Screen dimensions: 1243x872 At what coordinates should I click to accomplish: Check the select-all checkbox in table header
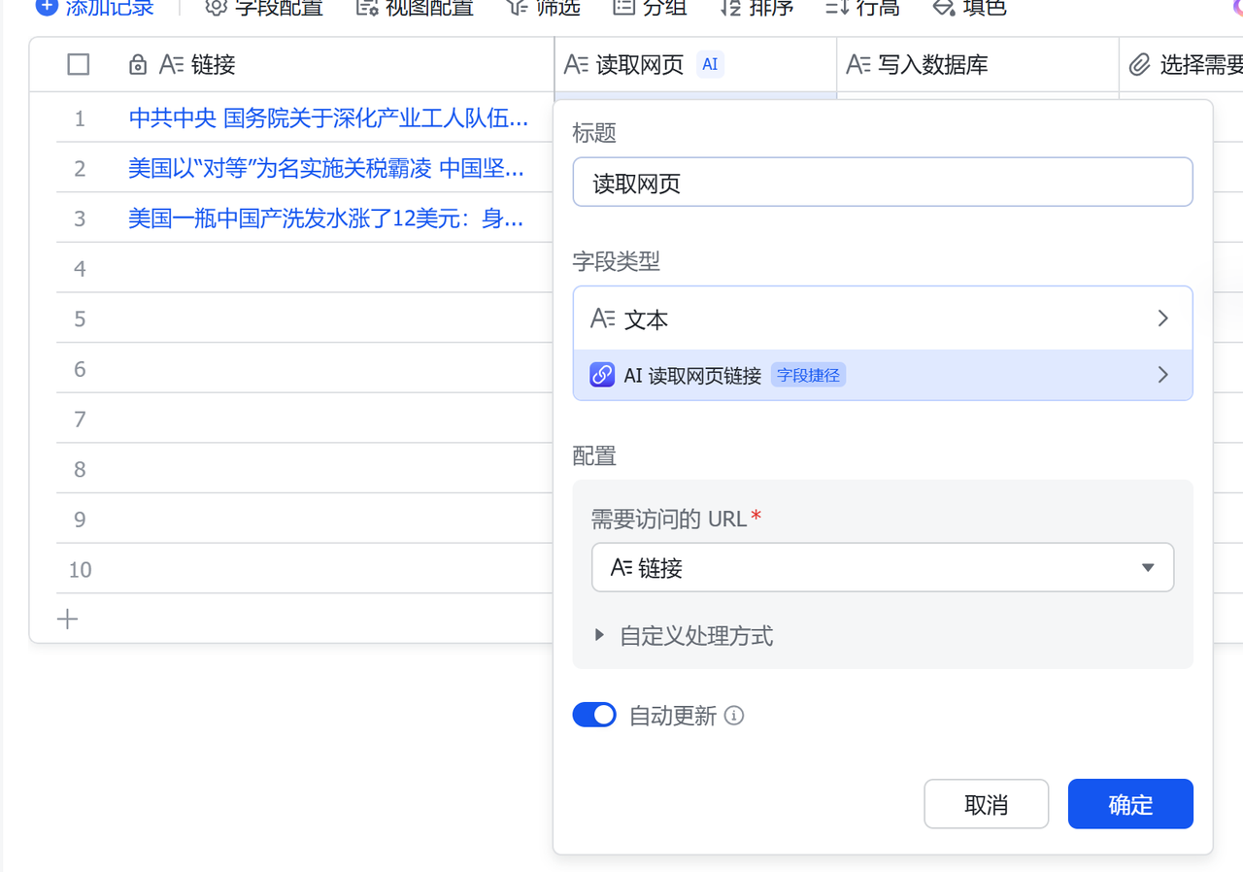tap(78, 64)
